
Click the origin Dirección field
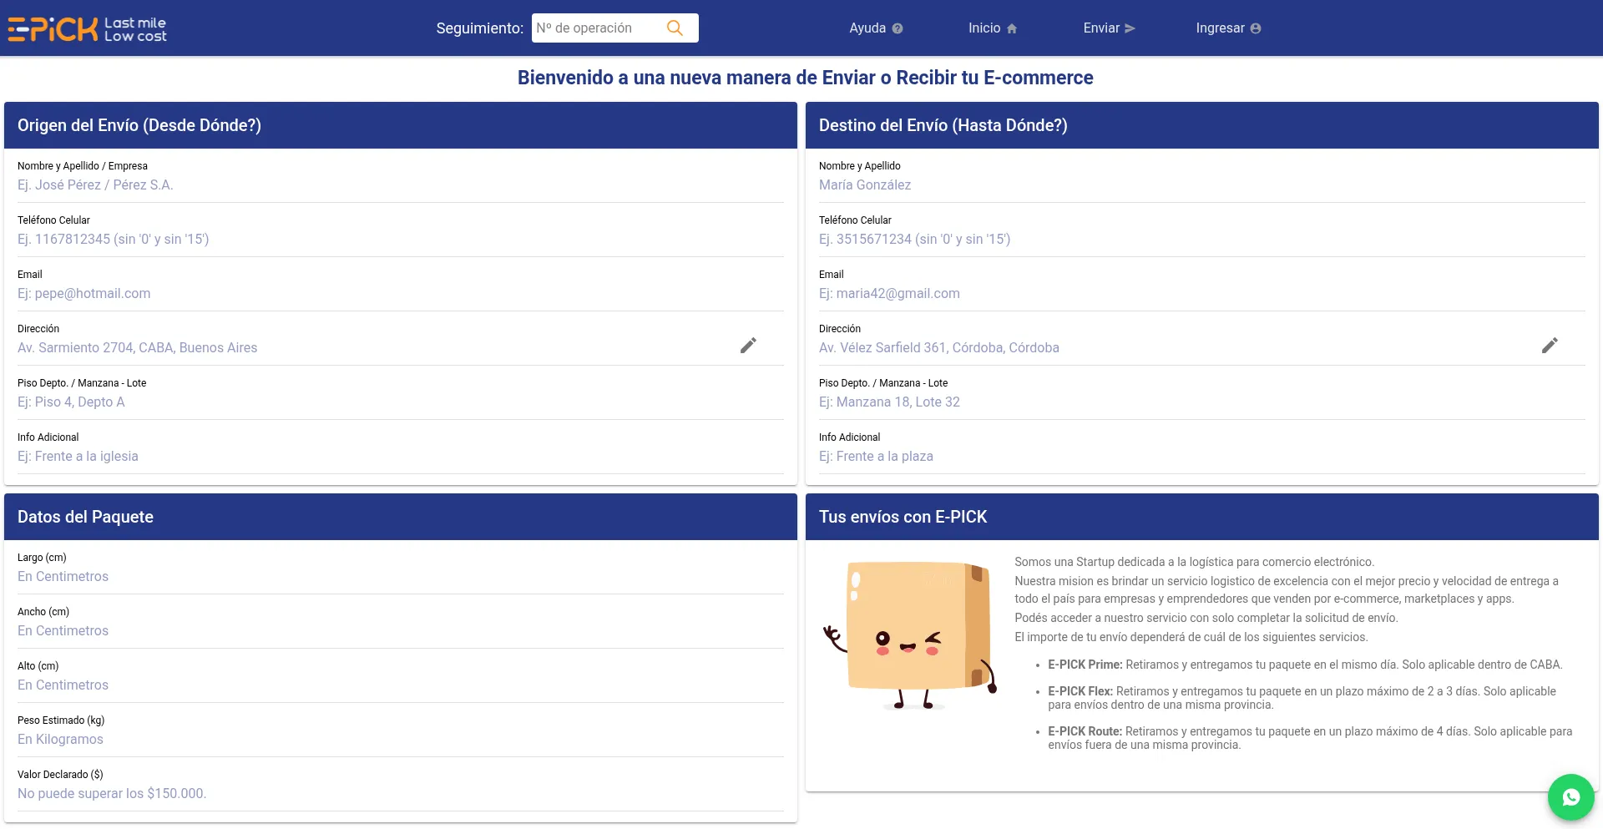pos(374,348)
